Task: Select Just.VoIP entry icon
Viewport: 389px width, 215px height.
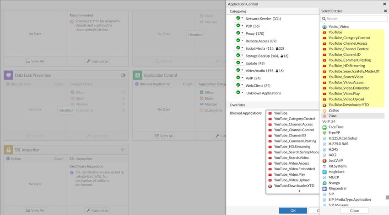Action: tap(324, 161)
